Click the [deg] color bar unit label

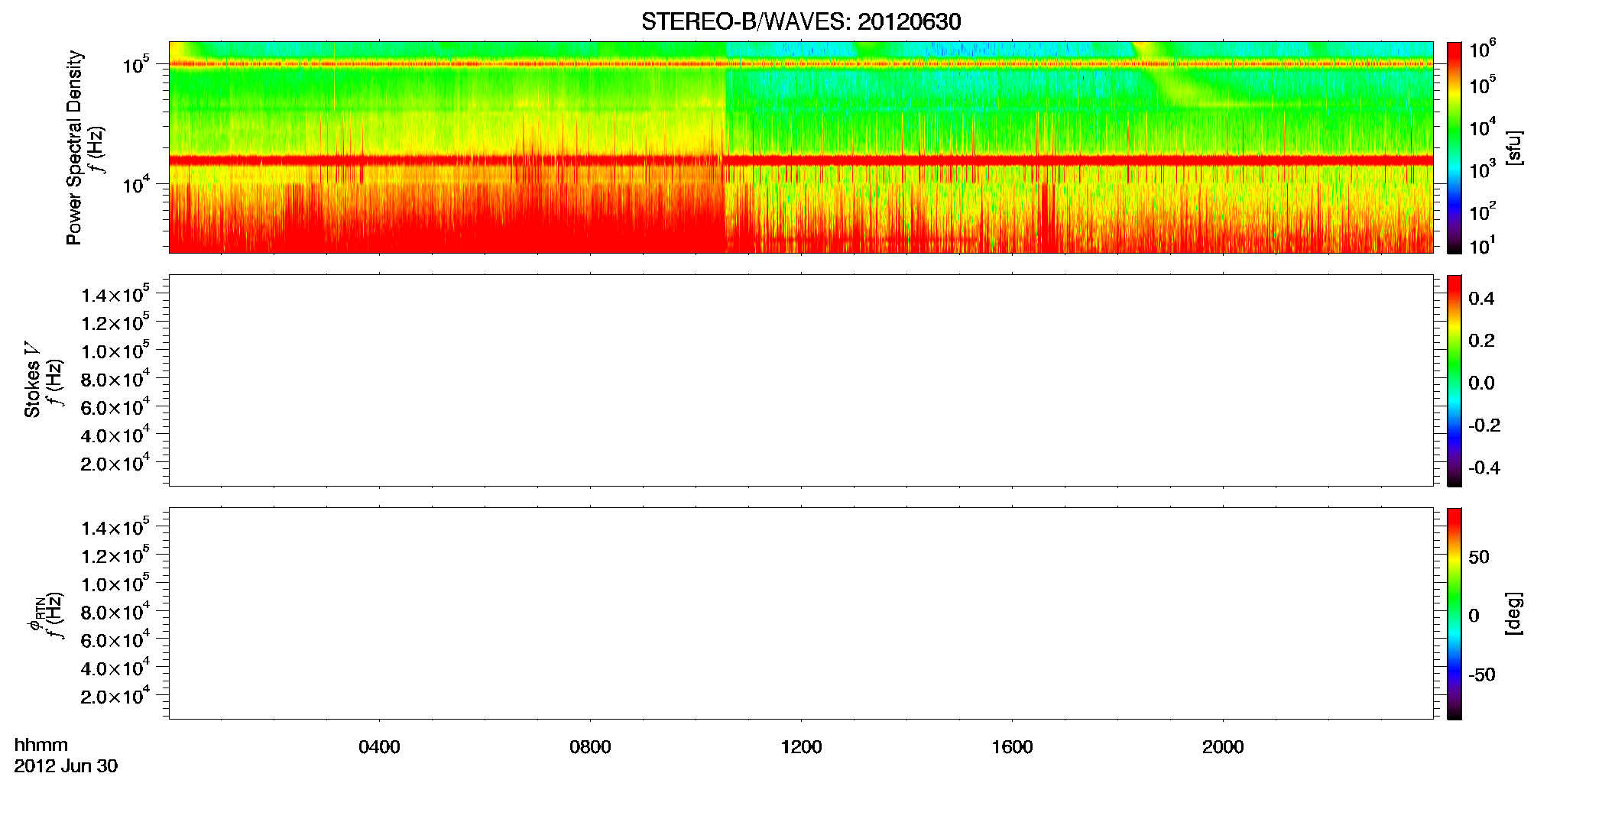[x=1513, y=613]
